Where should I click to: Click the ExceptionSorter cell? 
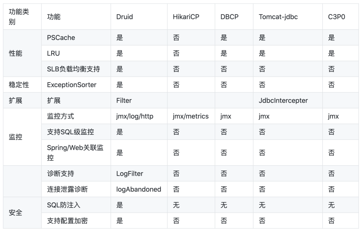pyautogui.click(x=71, y=85)
